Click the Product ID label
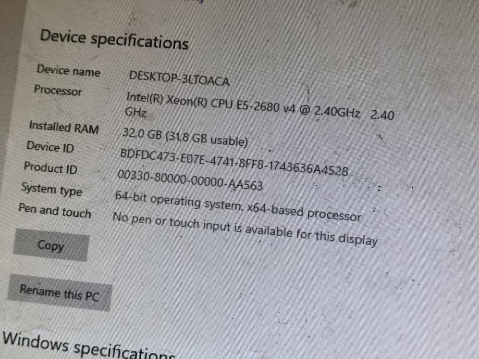This screenshot has width=479, height=359. pos(51,168)
